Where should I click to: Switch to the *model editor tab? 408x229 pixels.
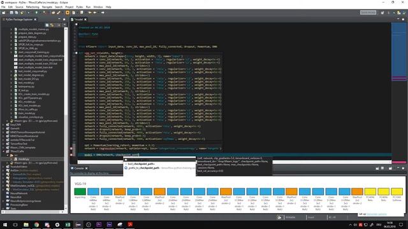click(79, 20)
